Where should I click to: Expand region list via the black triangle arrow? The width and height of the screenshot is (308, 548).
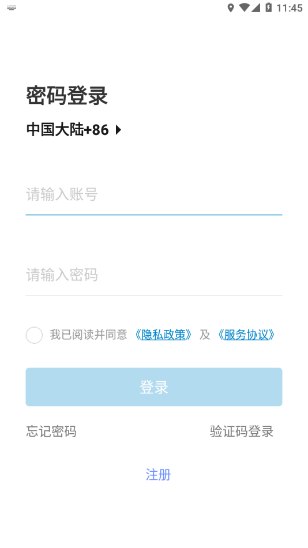coord(118,130)
